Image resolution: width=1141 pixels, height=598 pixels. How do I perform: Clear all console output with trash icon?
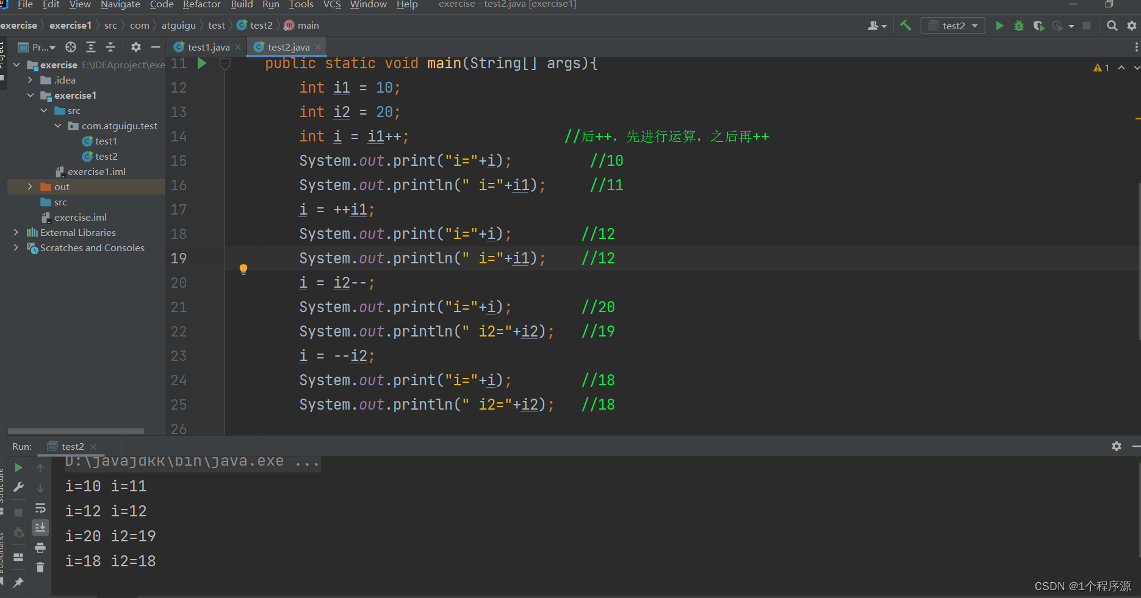pyautogui.click(x=40, y=568)
